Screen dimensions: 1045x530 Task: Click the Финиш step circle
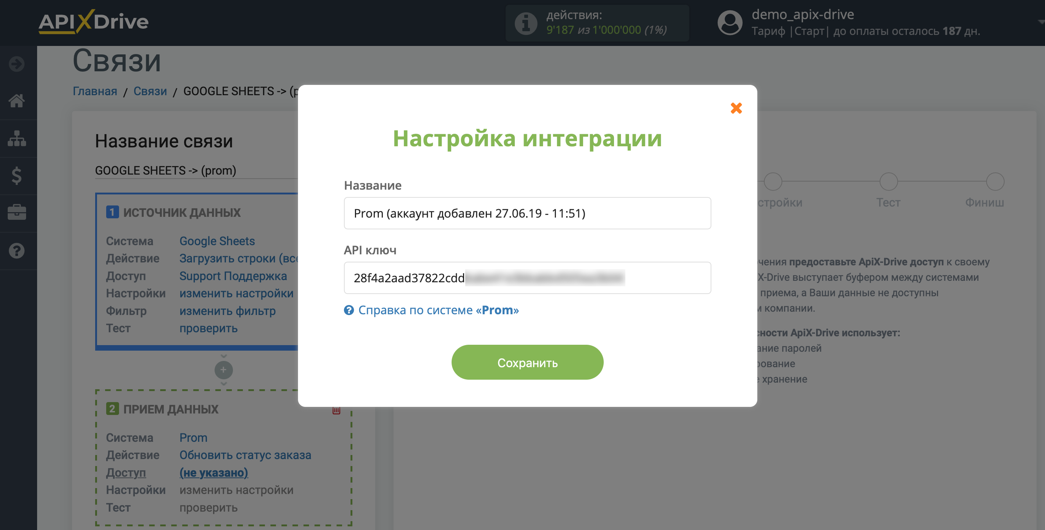click(x=995, y=182)
